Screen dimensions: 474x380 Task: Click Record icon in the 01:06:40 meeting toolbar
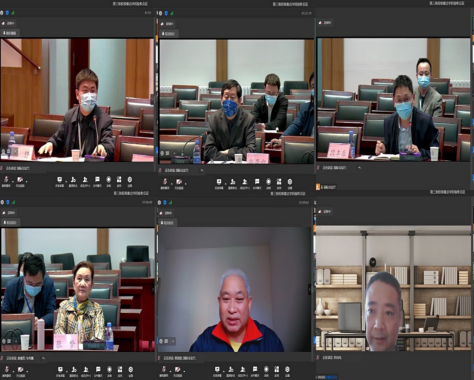coord(109,369)
